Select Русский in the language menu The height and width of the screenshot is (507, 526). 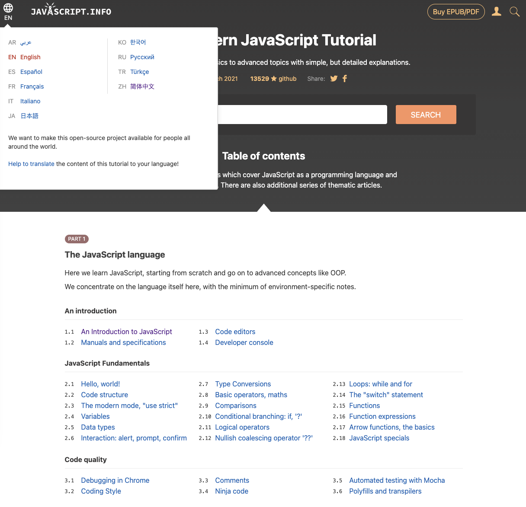143,57
